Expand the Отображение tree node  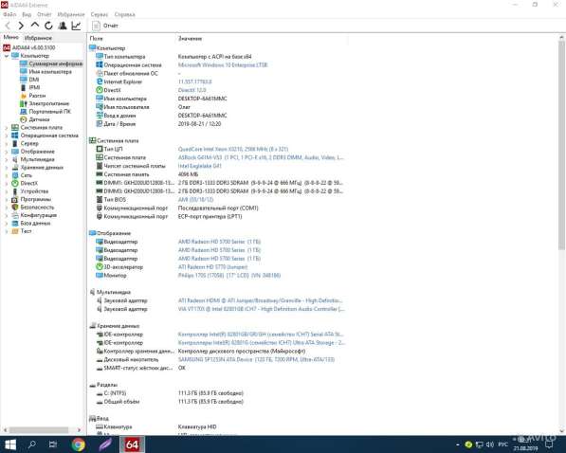click(x=6, y=152)
